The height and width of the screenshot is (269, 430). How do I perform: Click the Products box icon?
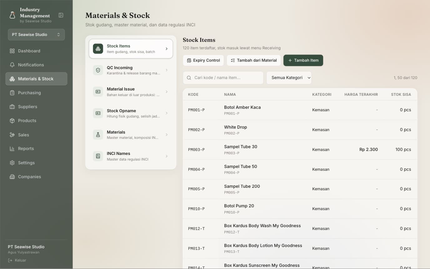tap(12, 120)
